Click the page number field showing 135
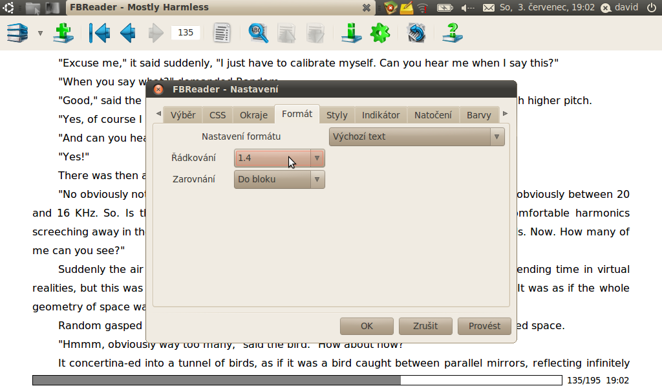The height and width of the screenshot is (388, 662). tap(186, 32)
